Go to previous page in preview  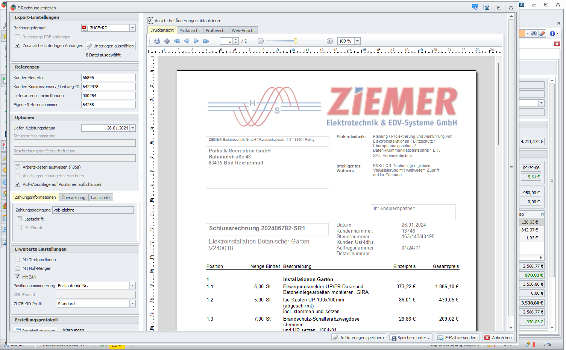[186, 41]
